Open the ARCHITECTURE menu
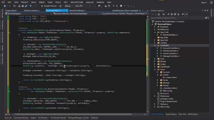The image size is (214, 120). point(77,2)
